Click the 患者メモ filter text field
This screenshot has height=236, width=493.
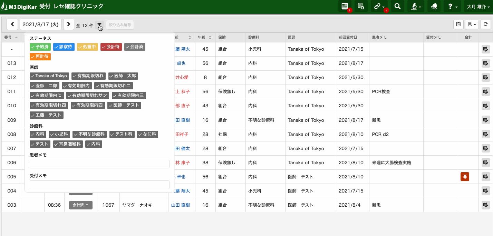tap(99, 164)
